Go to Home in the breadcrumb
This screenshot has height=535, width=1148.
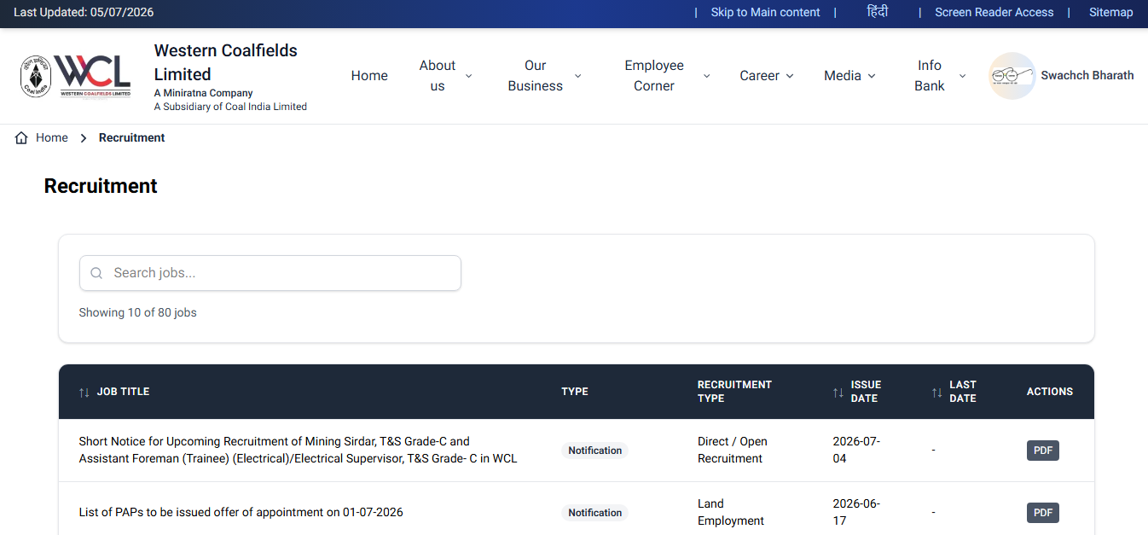click(x=51, y=137)
